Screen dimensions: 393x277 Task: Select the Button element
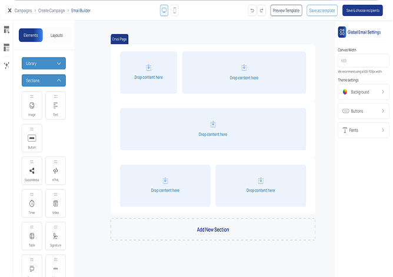pyautogui.click(x=32, y=138)
